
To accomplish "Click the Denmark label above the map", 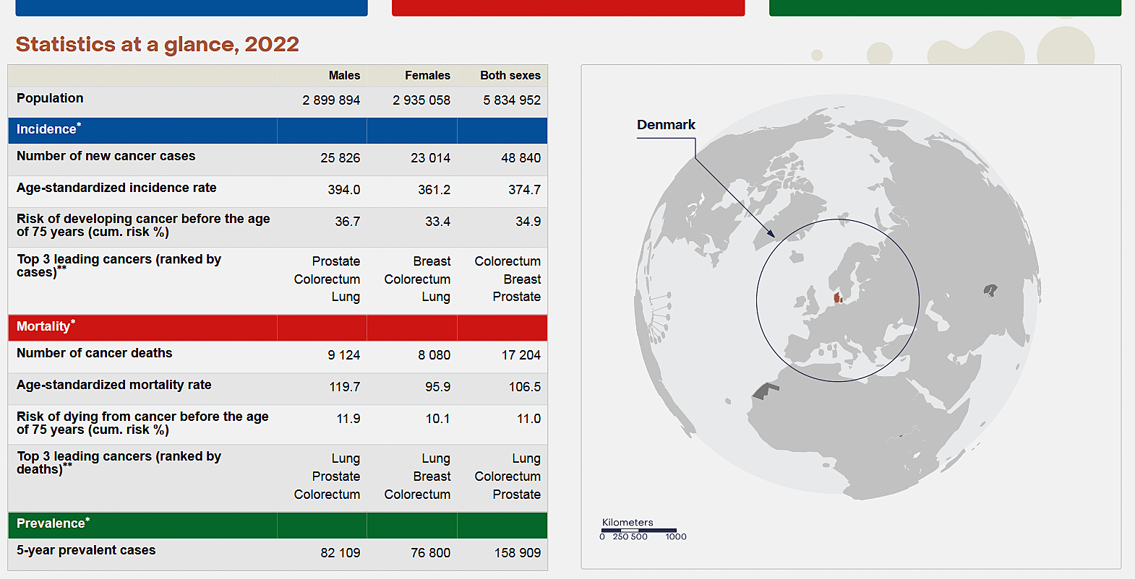I will coord(666,125).
